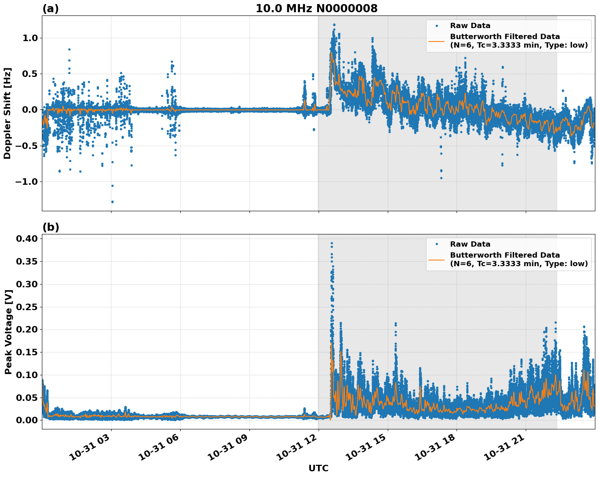
Task: Click the blue Raw Data marker in panel (a) legend
Action: [437, 26]
